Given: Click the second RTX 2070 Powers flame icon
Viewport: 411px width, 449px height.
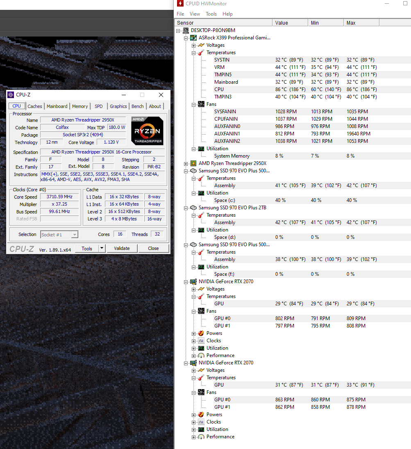Looking at the screenshot, I should pos(201,415).
